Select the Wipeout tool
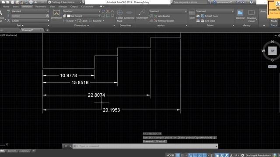Viewport: 280px width, 157px height. (x=240, y=14)
